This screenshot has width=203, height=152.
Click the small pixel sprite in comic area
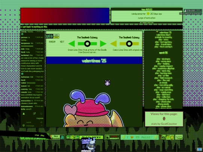pyautogui.click(x=108, y=83)
